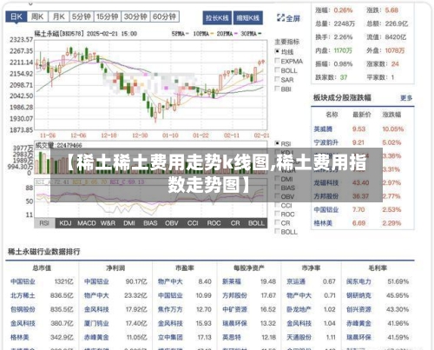
Task: Open 新莱福 in the 每股净资产 ranking
Action: 232,281
